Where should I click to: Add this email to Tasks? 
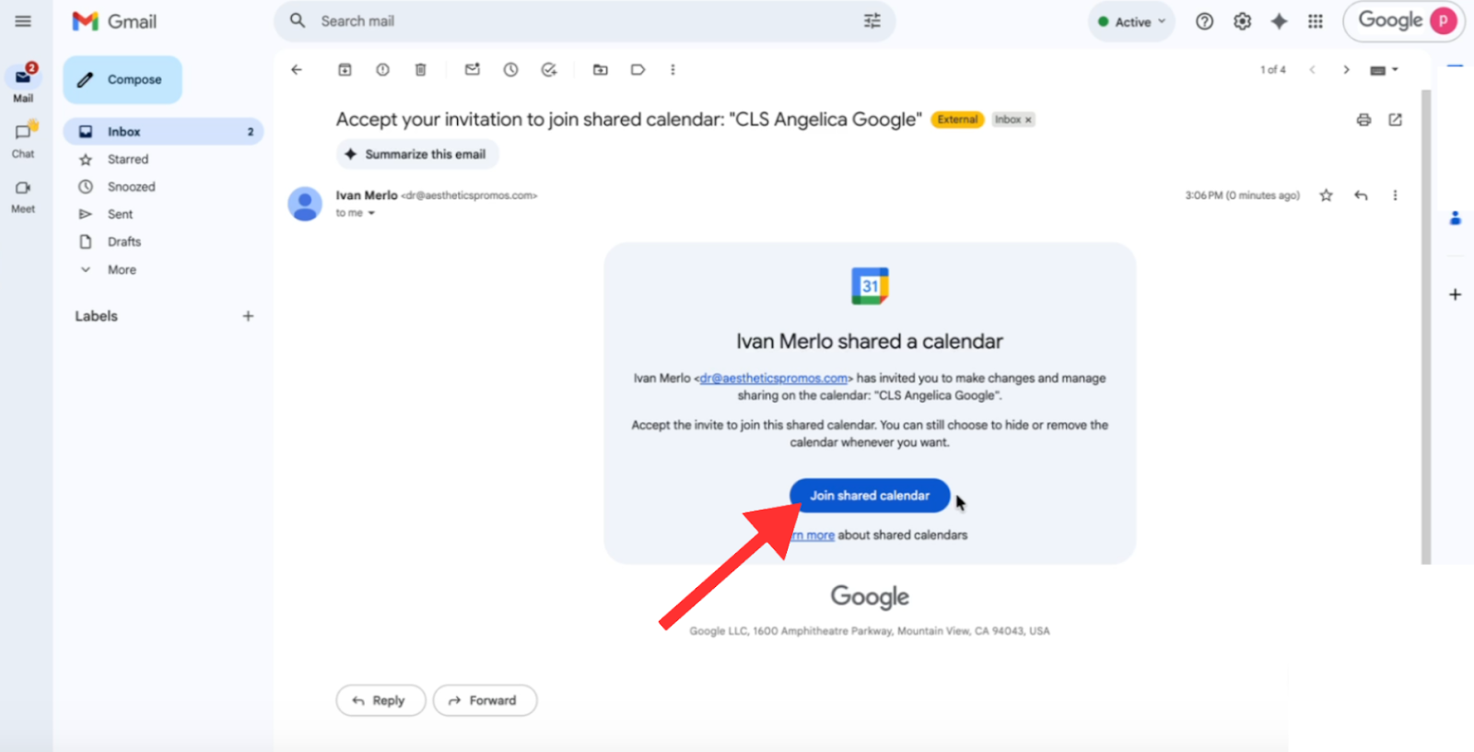coord(549,70)
